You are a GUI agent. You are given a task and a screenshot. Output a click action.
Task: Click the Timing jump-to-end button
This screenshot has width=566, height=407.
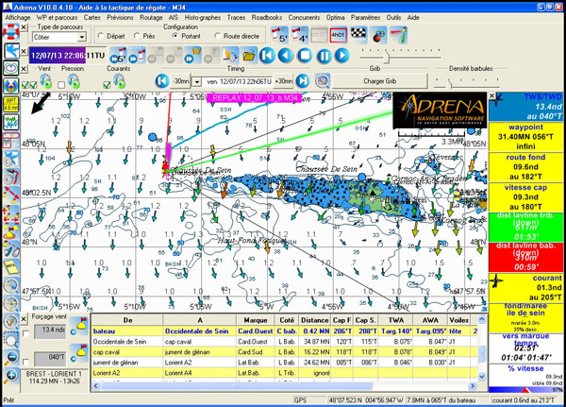(x=303, y=81)
